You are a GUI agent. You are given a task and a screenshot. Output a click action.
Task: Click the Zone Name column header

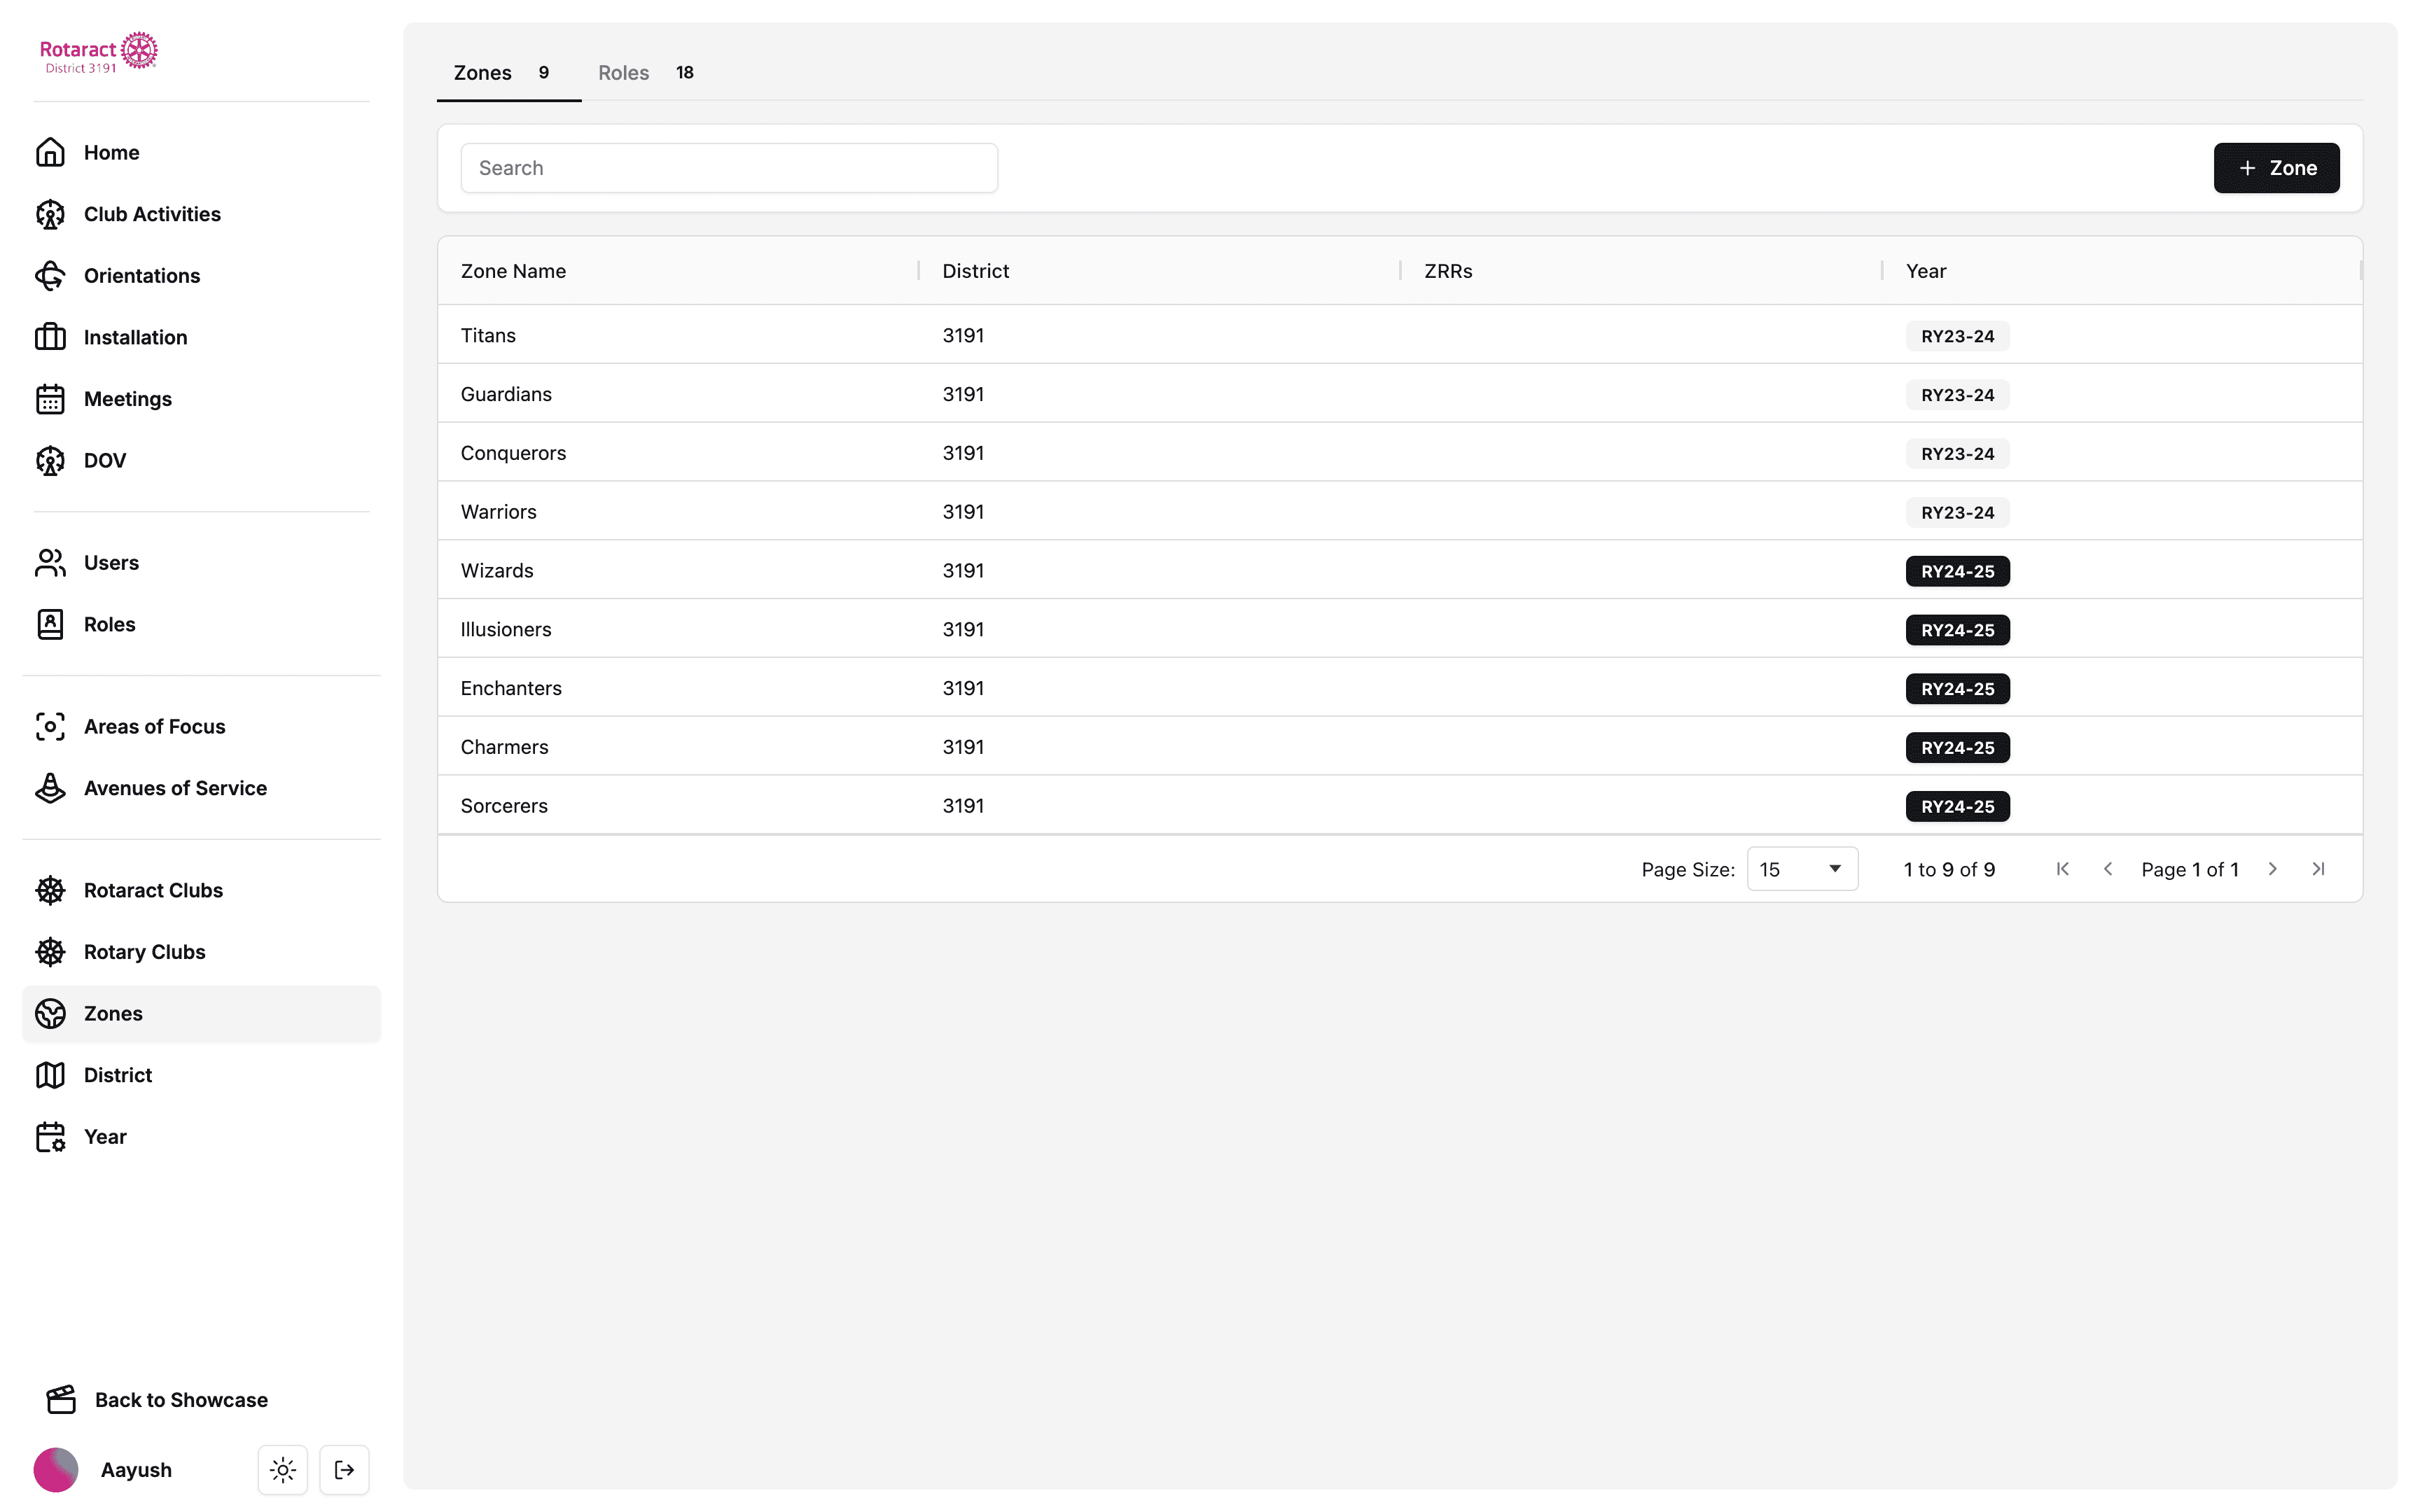tap(513, 271)
